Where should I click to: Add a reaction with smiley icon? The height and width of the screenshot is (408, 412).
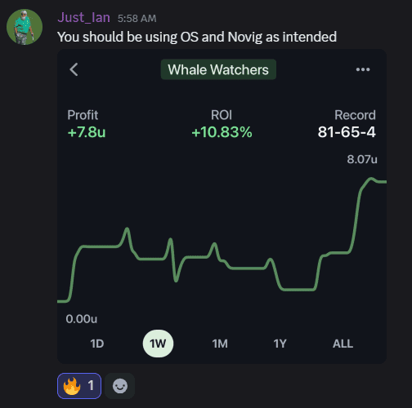(120, 386)
